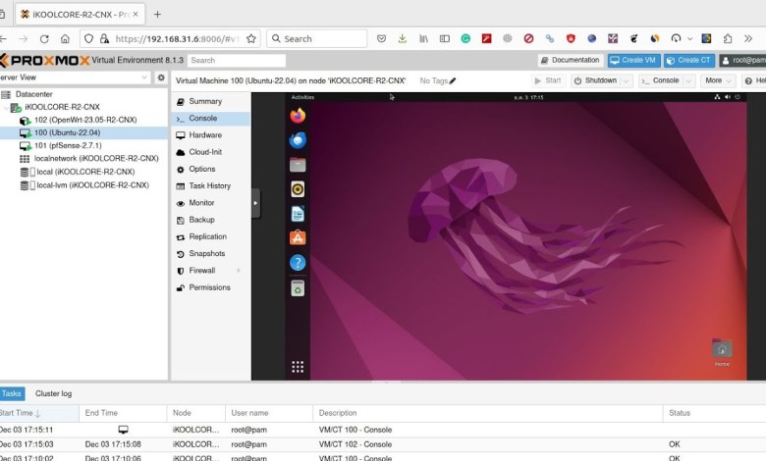The width and height of the screenshot is (766, 461).
Task: Launch Thunderbird mail from Ubuntu dock
Action: pos(298,140)
